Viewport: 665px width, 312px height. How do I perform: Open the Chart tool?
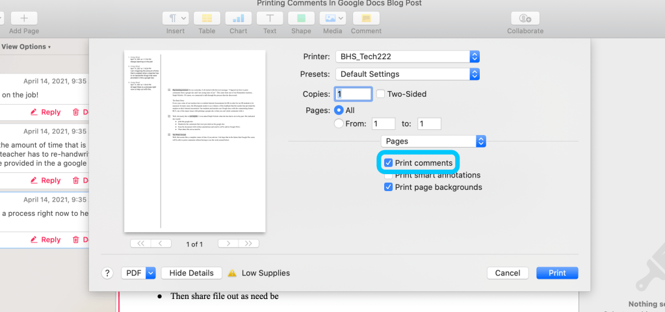(x=238, y=19)
